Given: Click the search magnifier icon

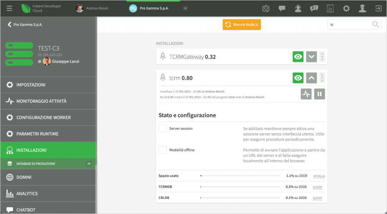Looking at the screenshot, I should pyautogui.click(x=376, y=25).
